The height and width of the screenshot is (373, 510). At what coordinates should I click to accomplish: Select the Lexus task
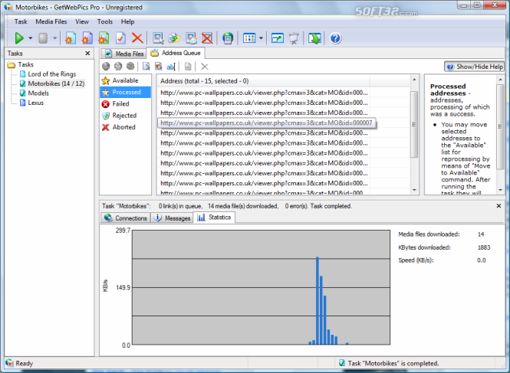click(35, 103)
